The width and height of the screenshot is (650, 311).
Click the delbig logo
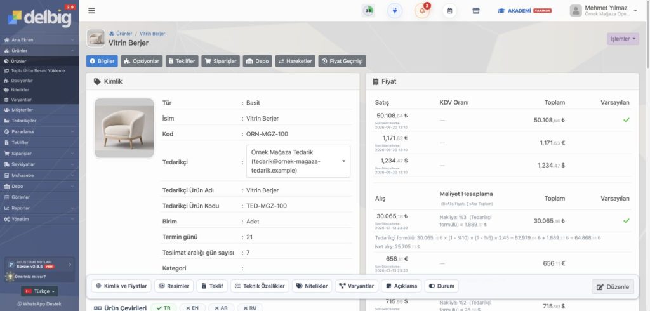pos(39,17)
